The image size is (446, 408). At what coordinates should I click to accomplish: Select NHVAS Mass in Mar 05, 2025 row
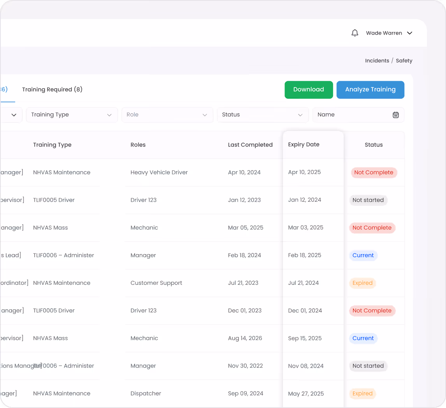pos(50,228)
